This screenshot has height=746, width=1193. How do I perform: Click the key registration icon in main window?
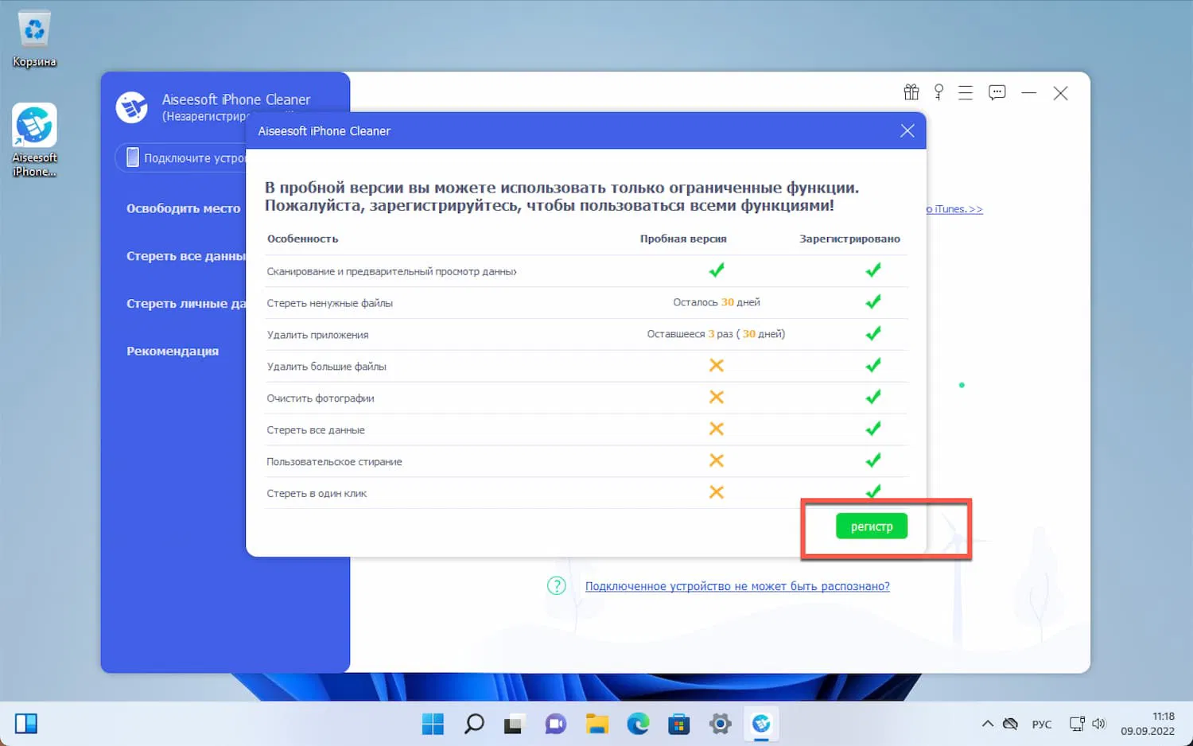[938, 92]
